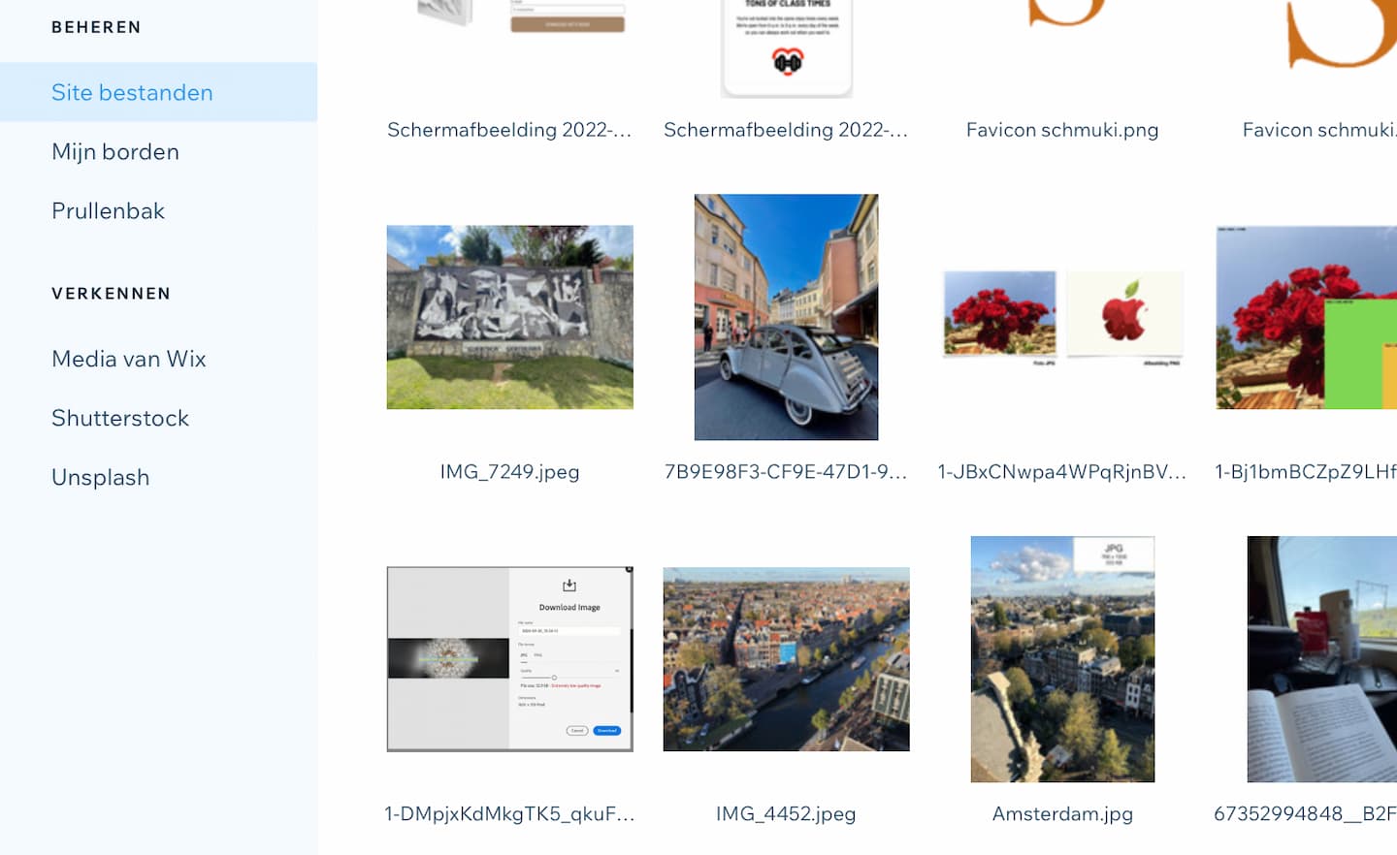Open the Unsplash media source
Screen dimensions: 1397x855
click(100, 477)
